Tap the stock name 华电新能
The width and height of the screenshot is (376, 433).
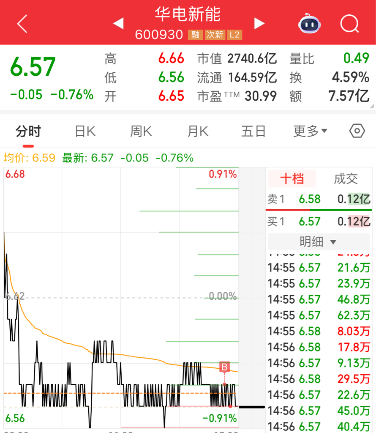point(188,14)
